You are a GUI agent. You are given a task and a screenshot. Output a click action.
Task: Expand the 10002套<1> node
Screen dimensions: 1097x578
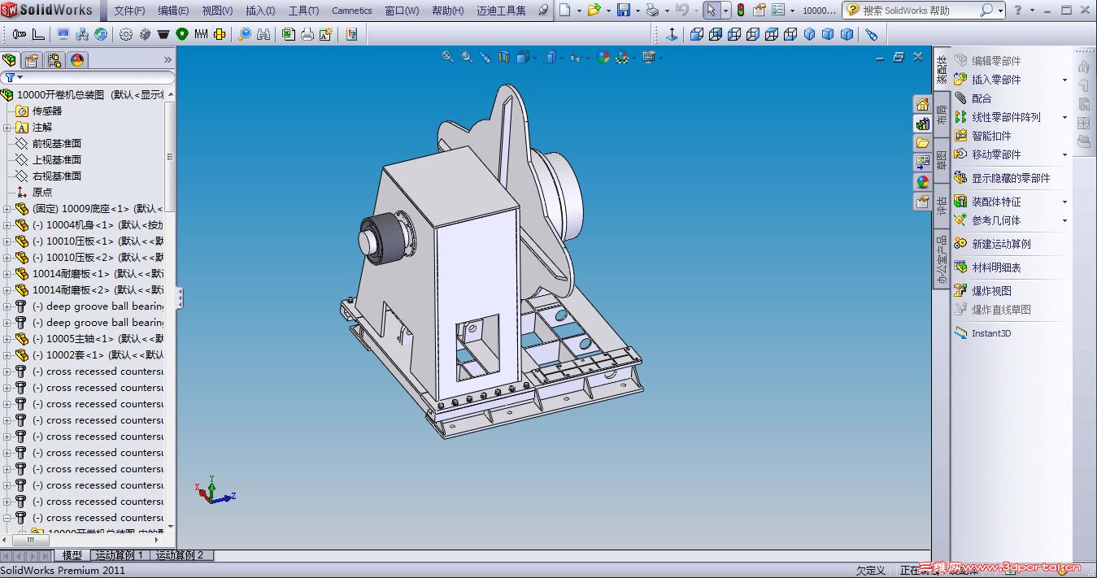(7, 355)
